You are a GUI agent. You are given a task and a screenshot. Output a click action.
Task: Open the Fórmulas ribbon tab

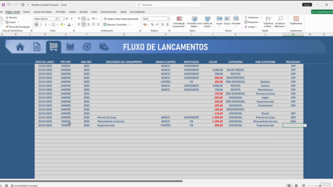pos(60,12)
